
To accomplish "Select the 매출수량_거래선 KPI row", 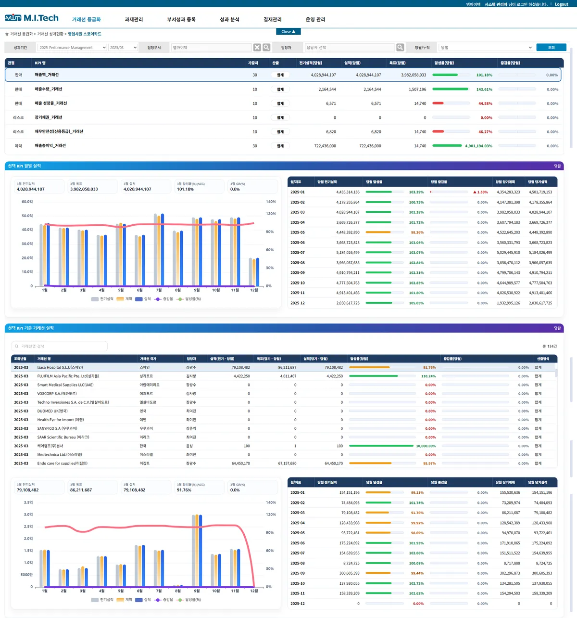I will click(283, 89).
